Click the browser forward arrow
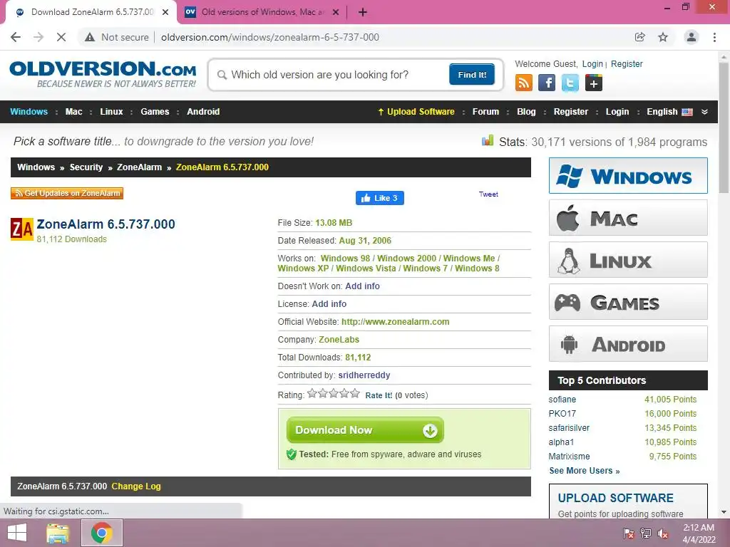Viewport: 730px width, 547px height. [38, 37]
